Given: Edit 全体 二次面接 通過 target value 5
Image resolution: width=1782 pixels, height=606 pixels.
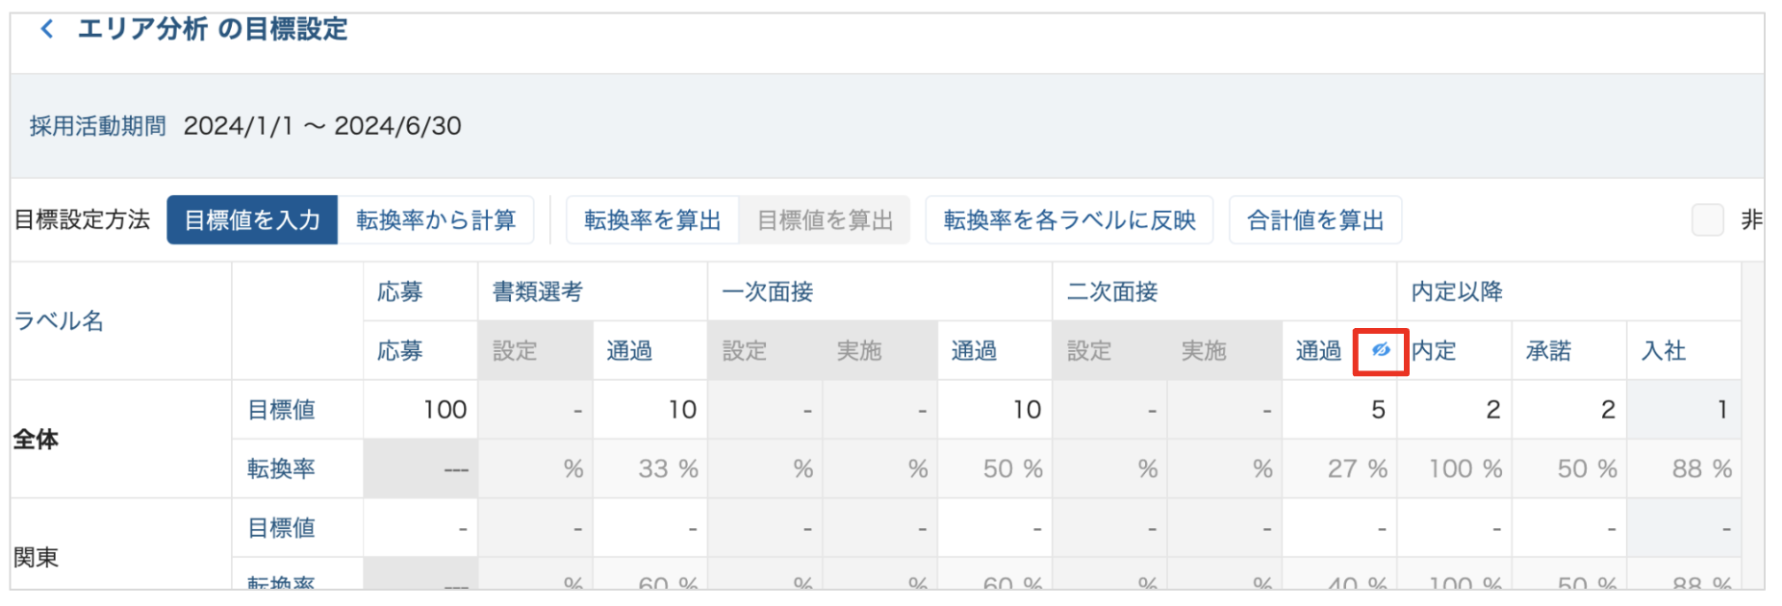Looking at the screenshot, I should pos(1338,410).
